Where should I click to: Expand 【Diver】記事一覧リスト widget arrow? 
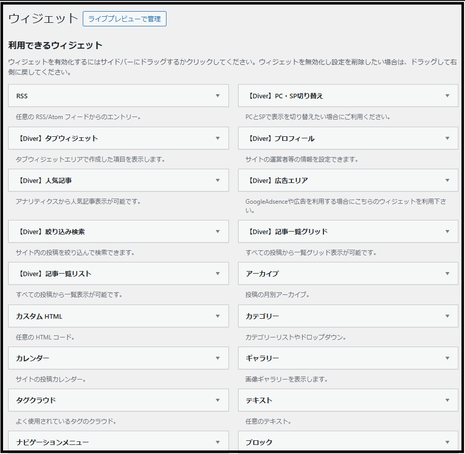coord(218,274)
